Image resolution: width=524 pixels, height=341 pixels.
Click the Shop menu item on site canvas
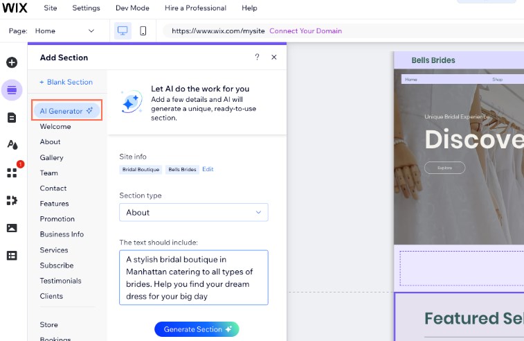pos(497,80)
